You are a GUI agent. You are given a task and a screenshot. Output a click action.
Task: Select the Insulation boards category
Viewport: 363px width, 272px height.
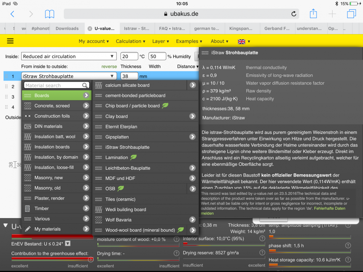(57, 147)
